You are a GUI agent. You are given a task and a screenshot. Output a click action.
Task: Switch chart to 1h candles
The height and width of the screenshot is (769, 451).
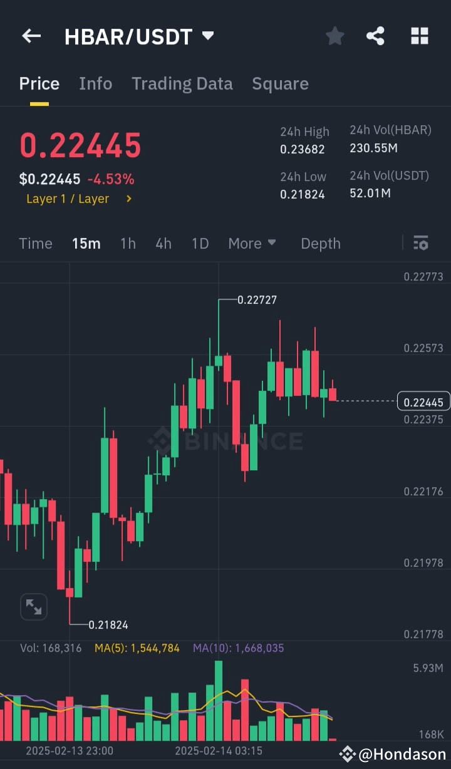click(128, 244)
